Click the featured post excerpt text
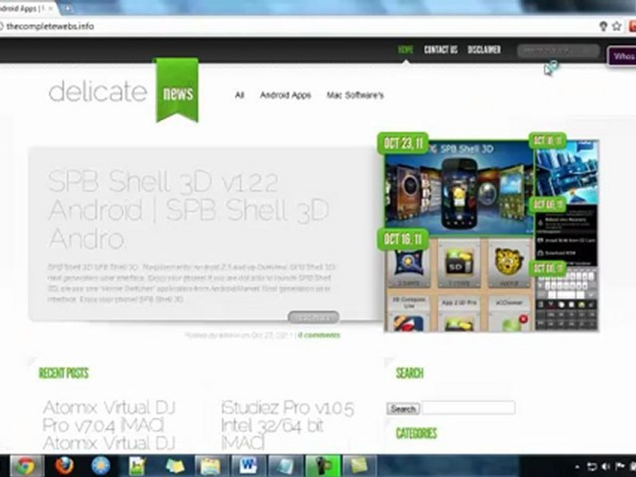This screenshot has height=477, width=636. [x=191, y=283]
